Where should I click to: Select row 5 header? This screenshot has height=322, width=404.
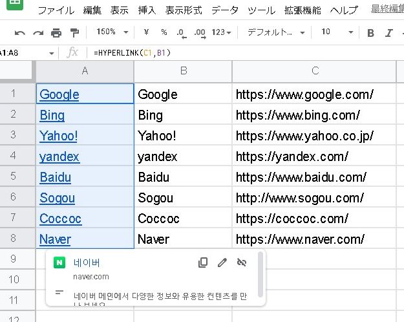click(17, 176)
